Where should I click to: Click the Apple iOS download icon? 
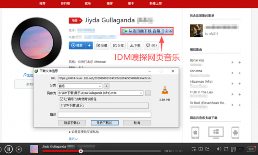(x=195, y=133)
